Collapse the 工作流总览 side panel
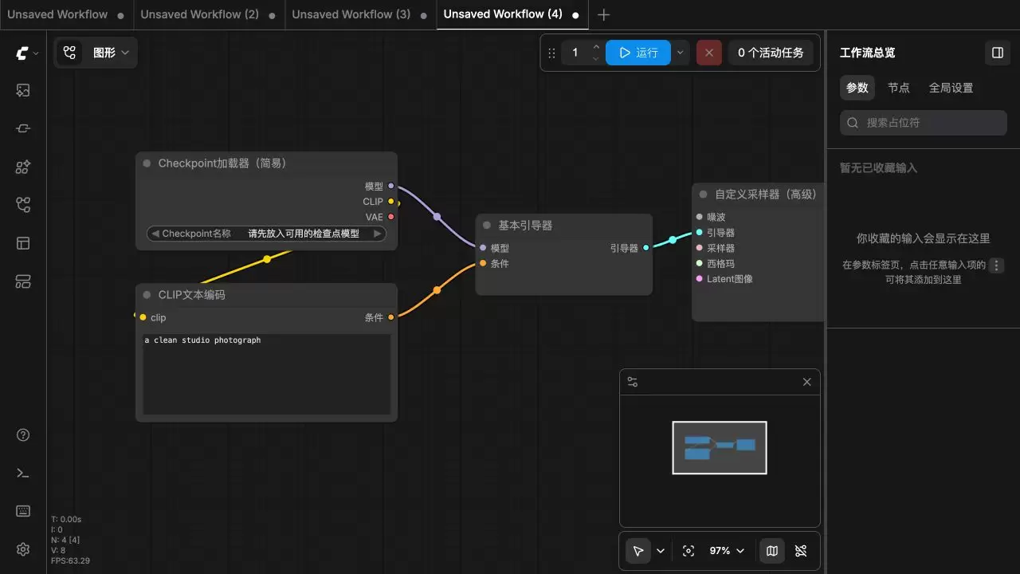The height and width of the screenshot is (574, 1020). 998,53
